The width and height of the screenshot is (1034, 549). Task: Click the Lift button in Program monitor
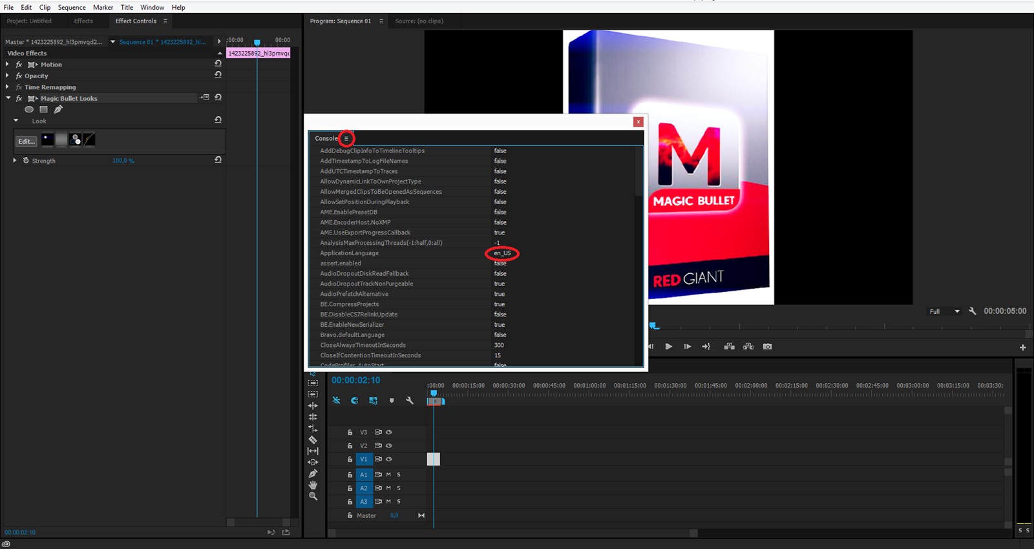(729, 347)
